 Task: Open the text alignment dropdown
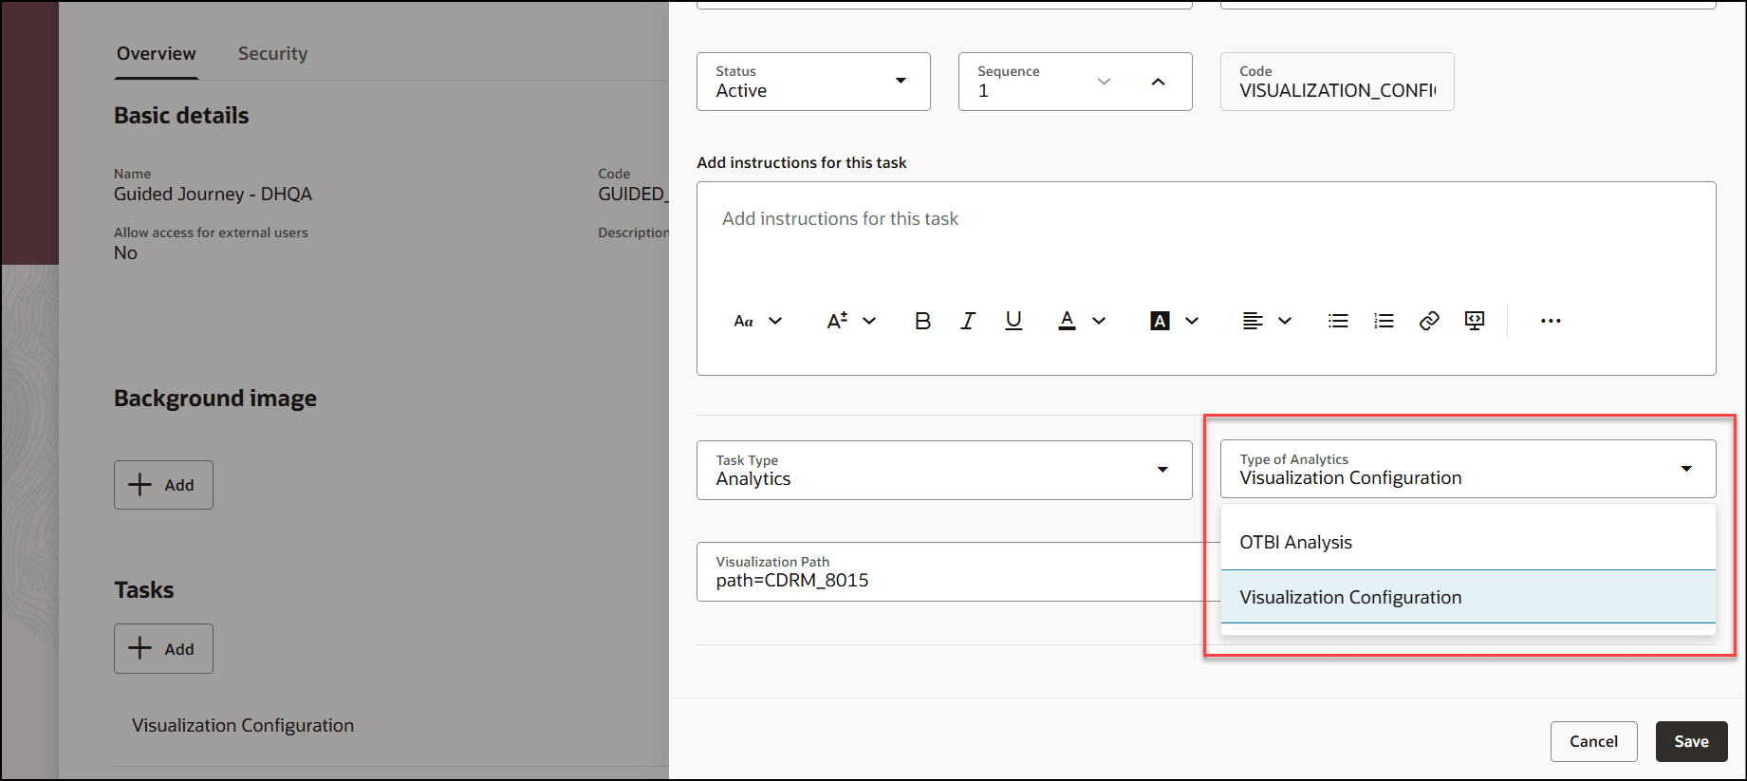coord(1268,321)
